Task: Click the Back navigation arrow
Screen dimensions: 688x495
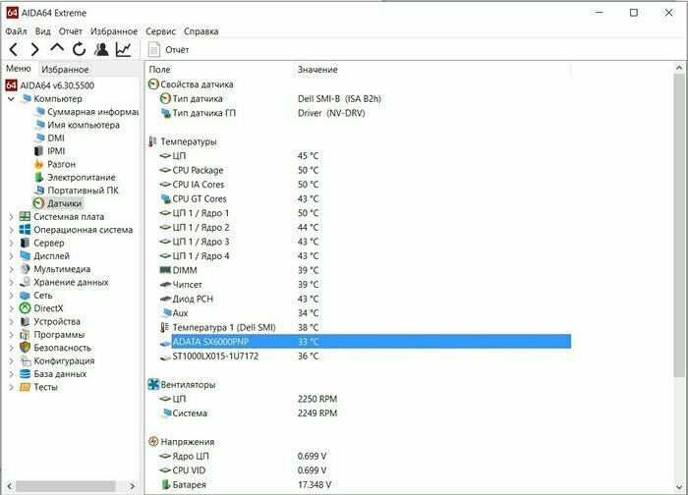Action: click(14, 49)
